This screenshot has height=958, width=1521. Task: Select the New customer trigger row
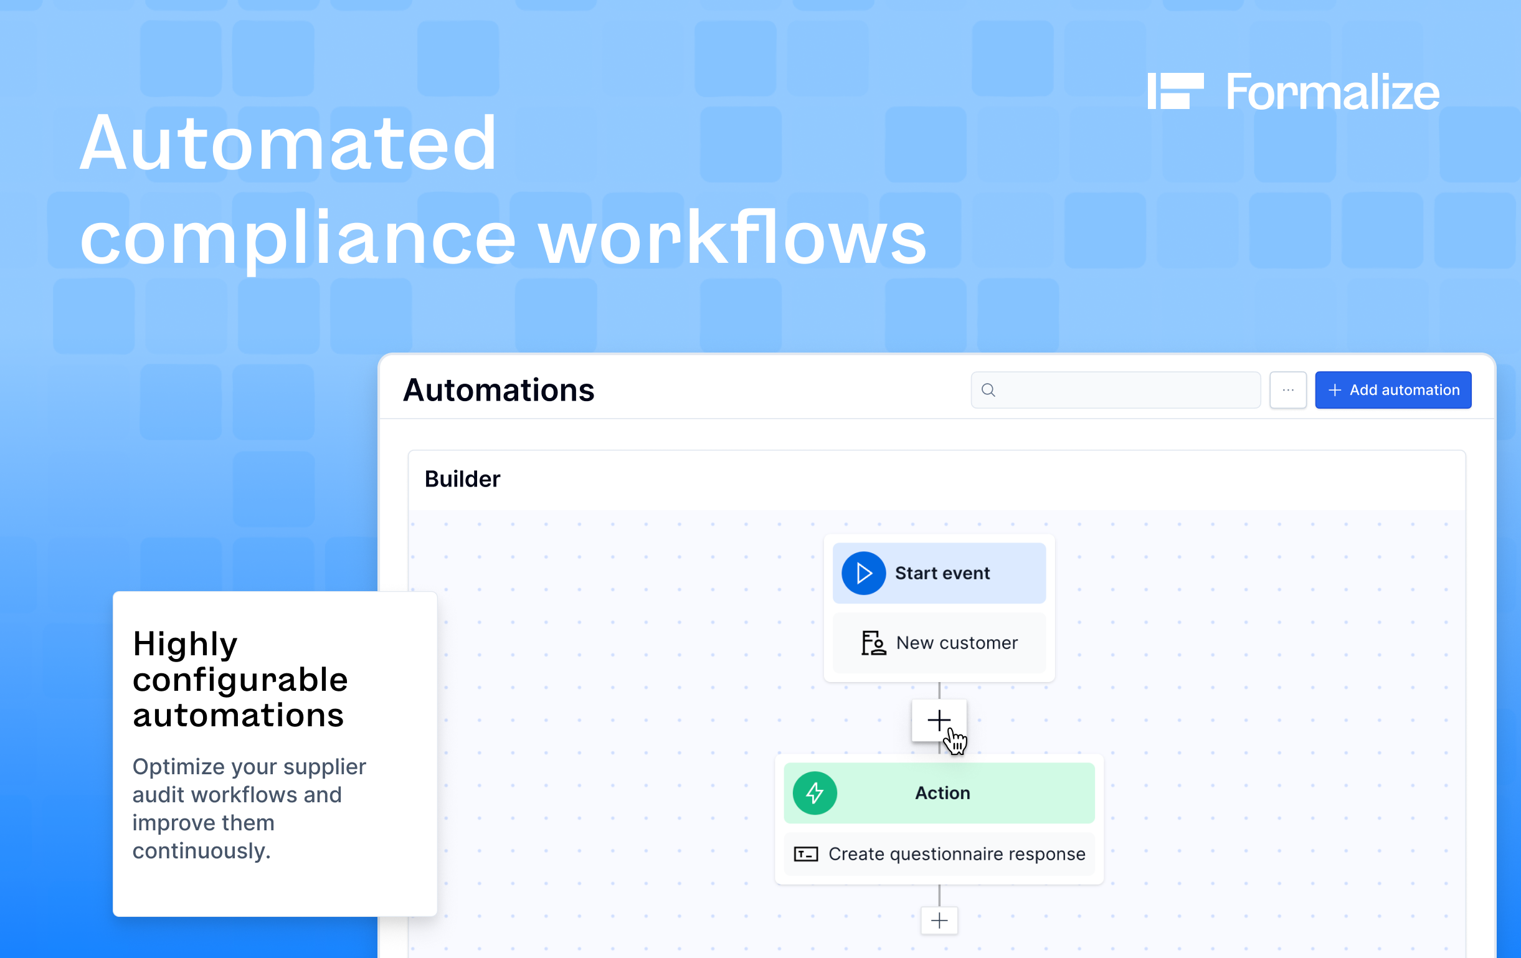pyautogui.click(x=956, y=643)
